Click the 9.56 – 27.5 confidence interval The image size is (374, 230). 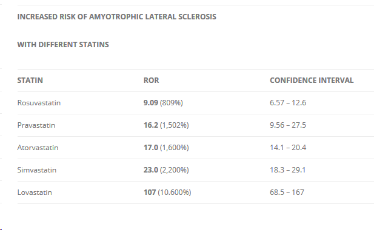pos(288,125)
